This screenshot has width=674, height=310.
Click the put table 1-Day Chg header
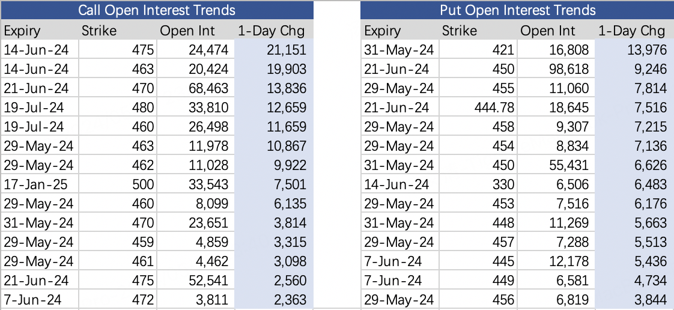click(x=634, y=31)
